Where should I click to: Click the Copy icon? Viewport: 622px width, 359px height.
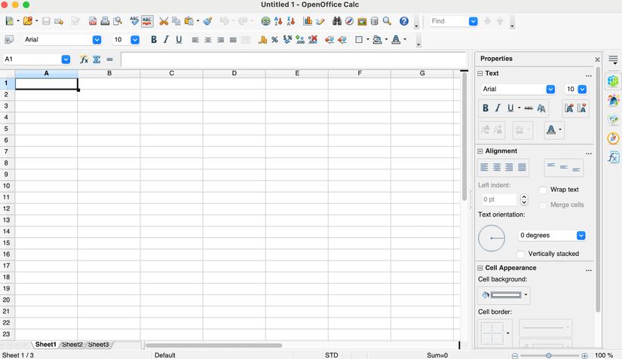pos(176,21)
